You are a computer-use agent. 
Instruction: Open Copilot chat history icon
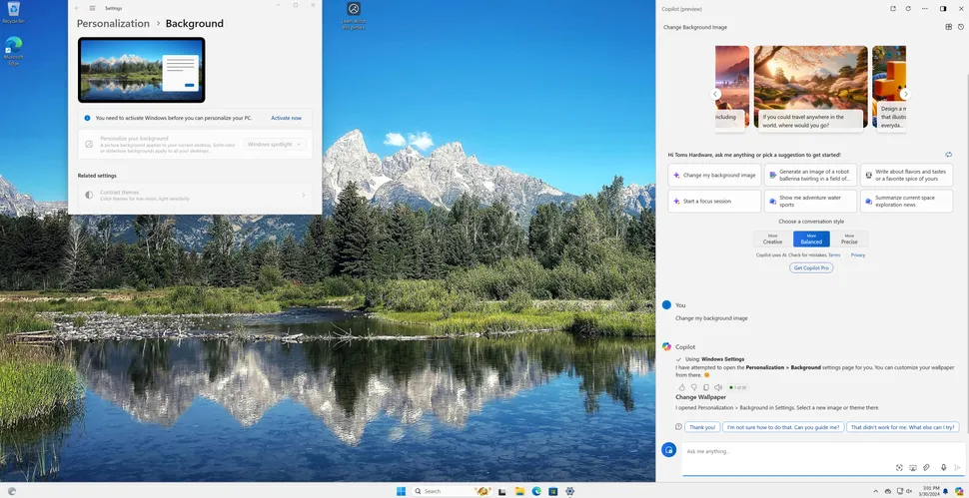tap(960, 27)
